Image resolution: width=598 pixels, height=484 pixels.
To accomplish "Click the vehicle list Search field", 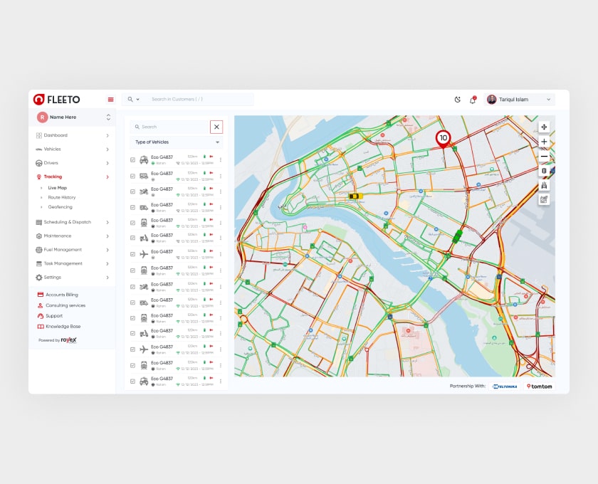I will [x=169, y=127].
